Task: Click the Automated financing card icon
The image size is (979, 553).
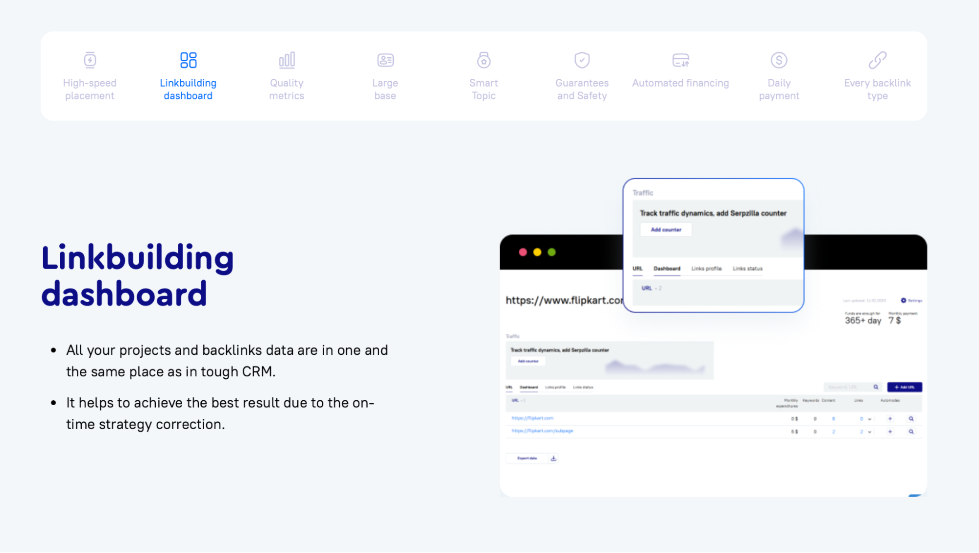Action: [x=680, y=60]
